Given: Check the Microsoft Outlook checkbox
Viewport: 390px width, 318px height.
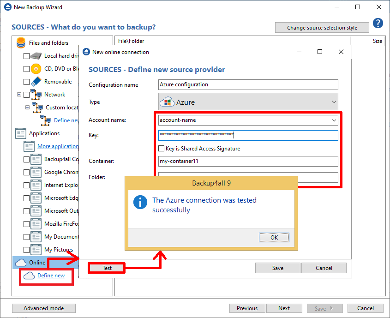Looking at the screenshot, I should coord(26,211).
